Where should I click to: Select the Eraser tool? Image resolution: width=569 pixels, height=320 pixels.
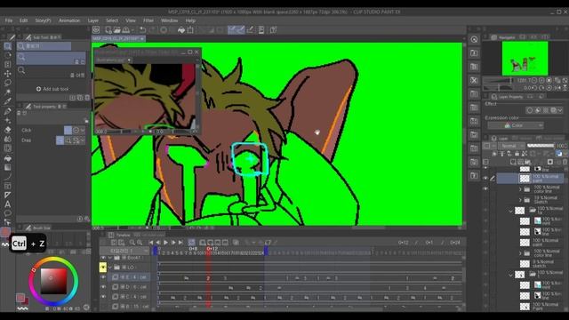(8, 130)
